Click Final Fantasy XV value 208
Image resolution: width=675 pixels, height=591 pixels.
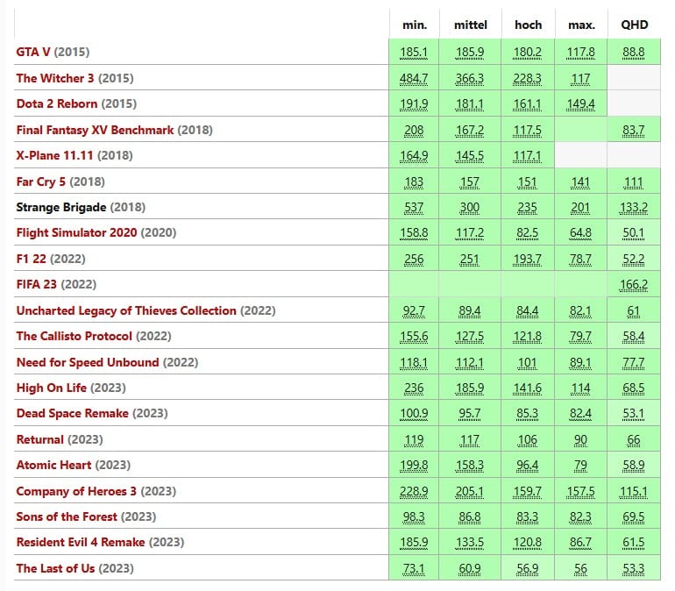pos(414,131)
